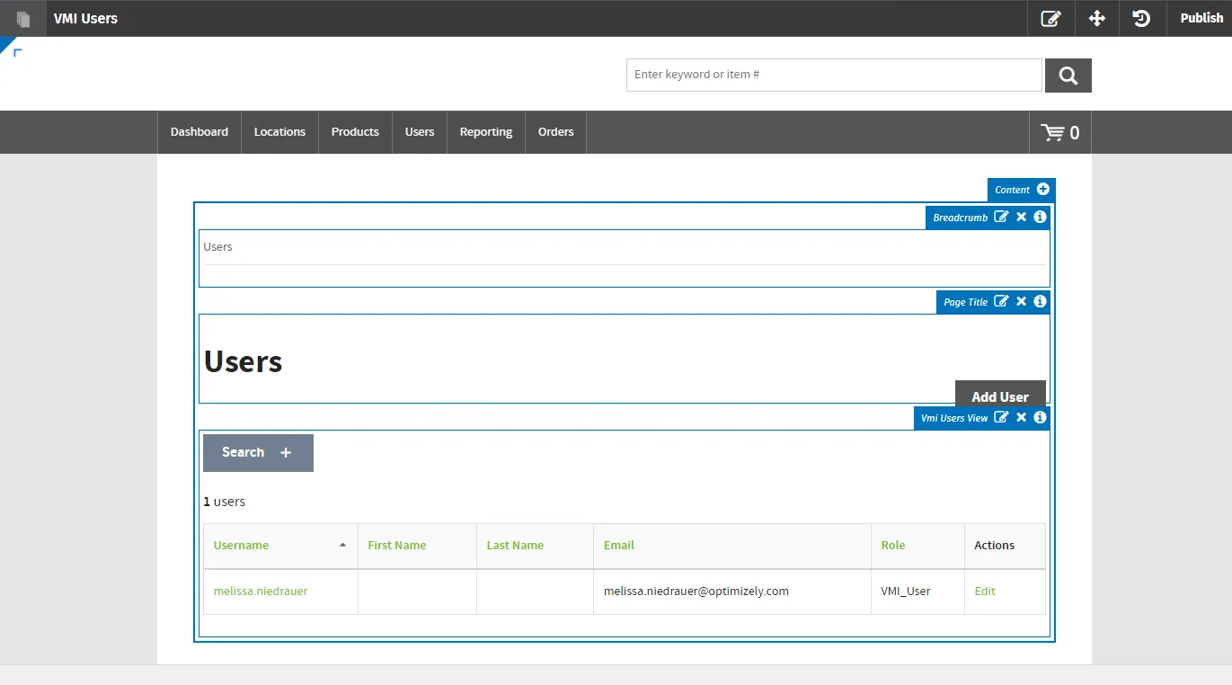
Task: Open the Locations menu item
Action: [x=279, y=132]
